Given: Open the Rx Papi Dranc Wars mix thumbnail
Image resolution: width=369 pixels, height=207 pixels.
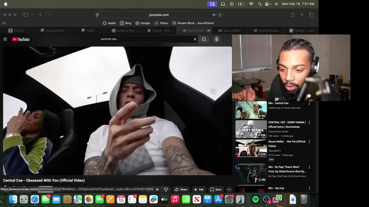Looking at the screenshot, I should (251, 173).
